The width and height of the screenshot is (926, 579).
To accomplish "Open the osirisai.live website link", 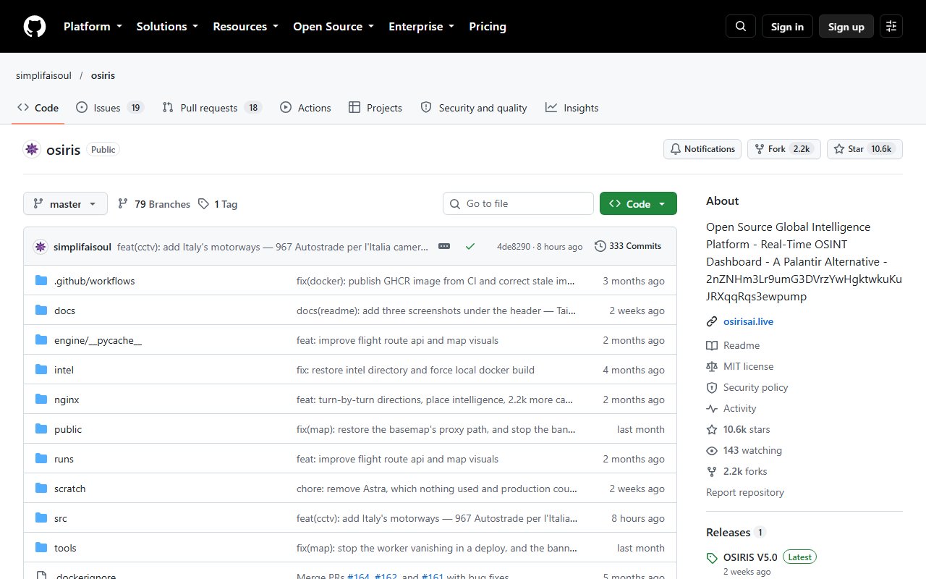I will point(748,321).
